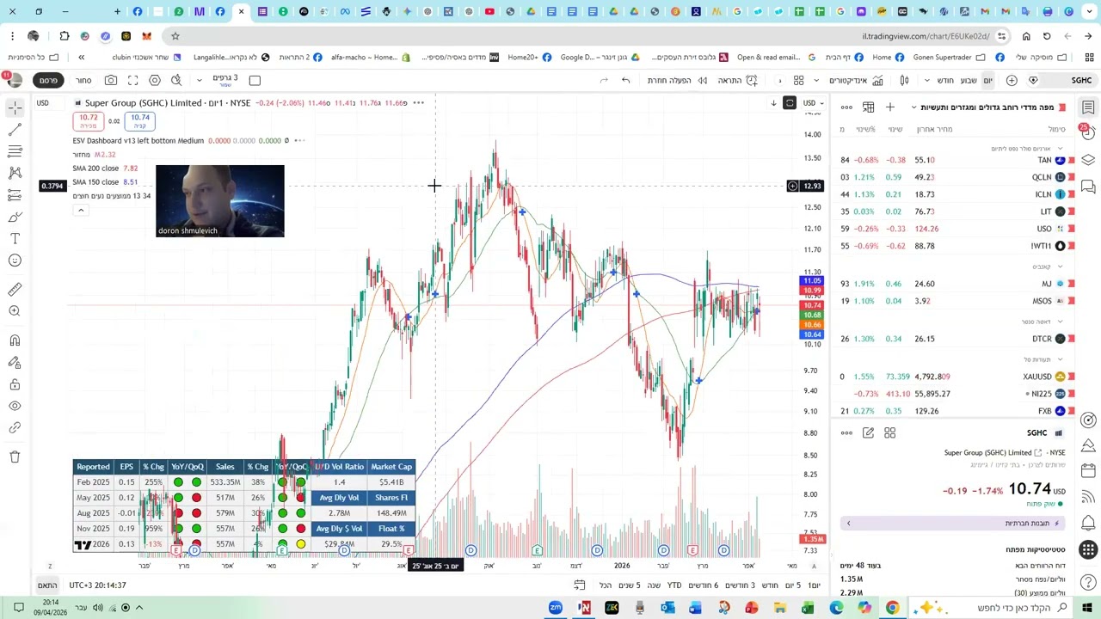
Task: Toggle lock all drawing tools
Action: 15,384
